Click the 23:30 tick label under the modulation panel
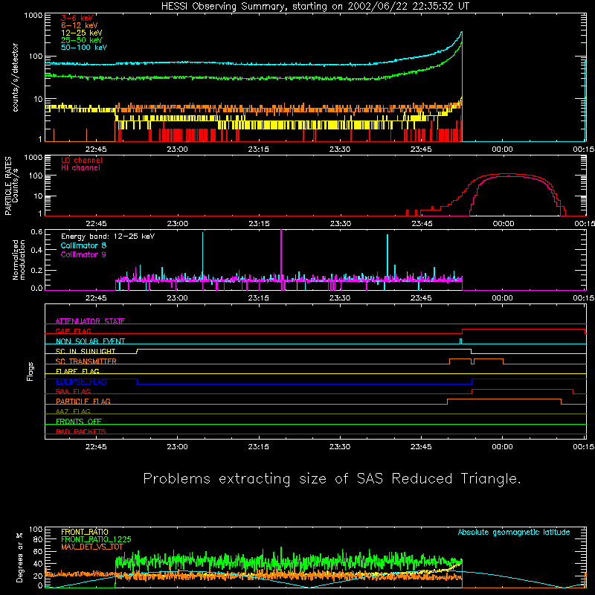The height and width of the screenshot is (595, 595). [x=340, y=298]
